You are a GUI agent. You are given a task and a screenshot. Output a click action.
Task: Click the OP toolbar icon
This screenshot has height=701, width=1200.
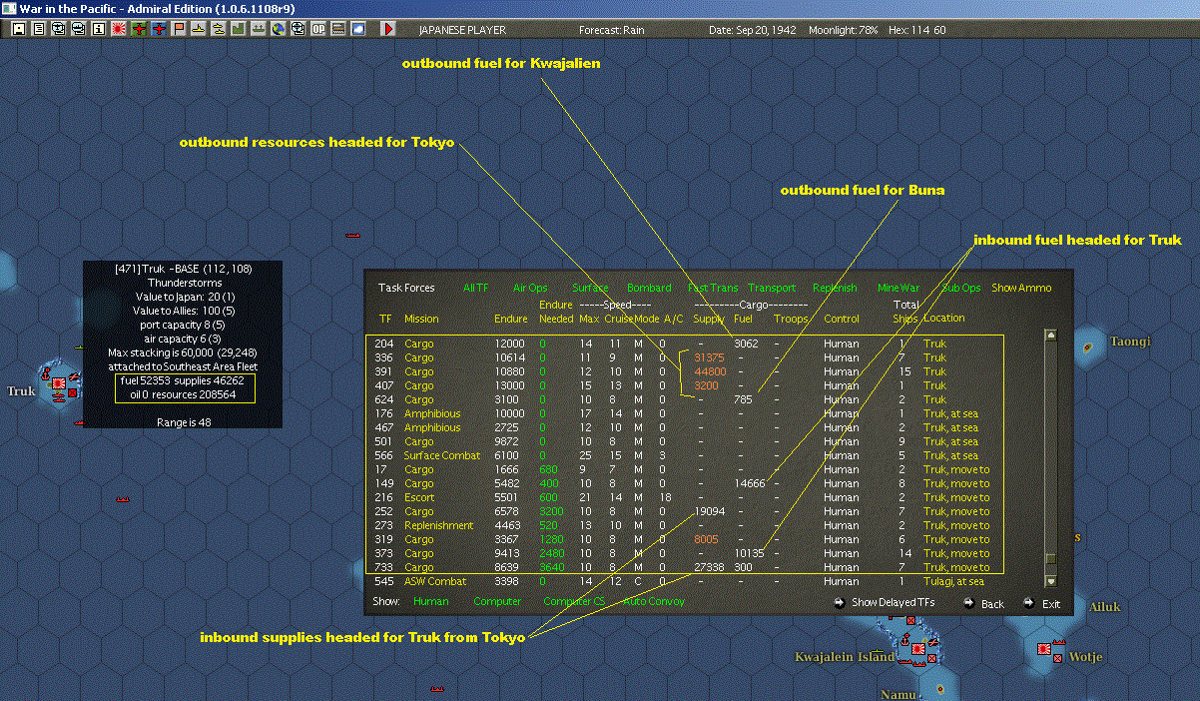(x=318, y=29)
